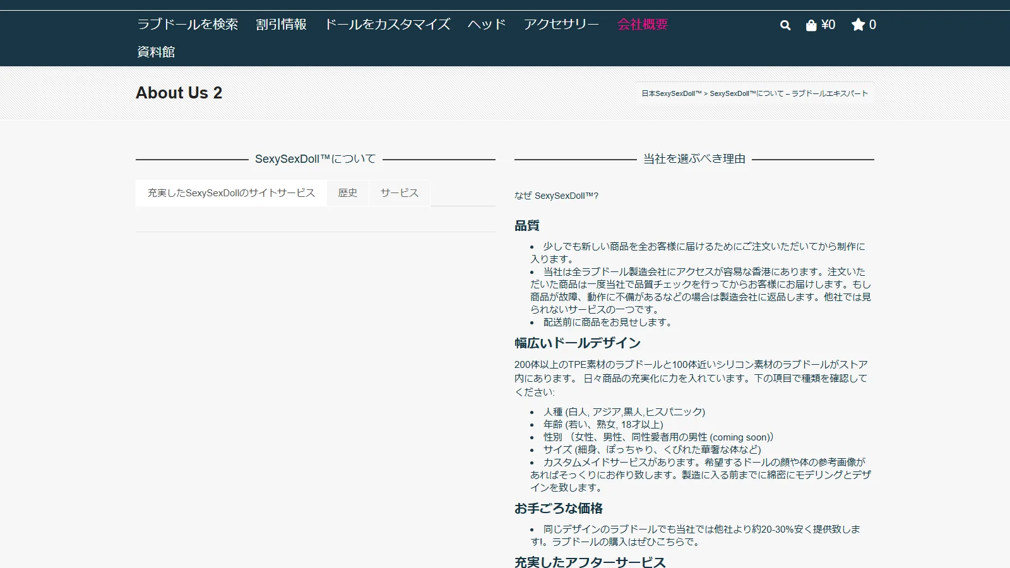
Task: Open the shopping bag cart icon
Action: tap(811, 25)
